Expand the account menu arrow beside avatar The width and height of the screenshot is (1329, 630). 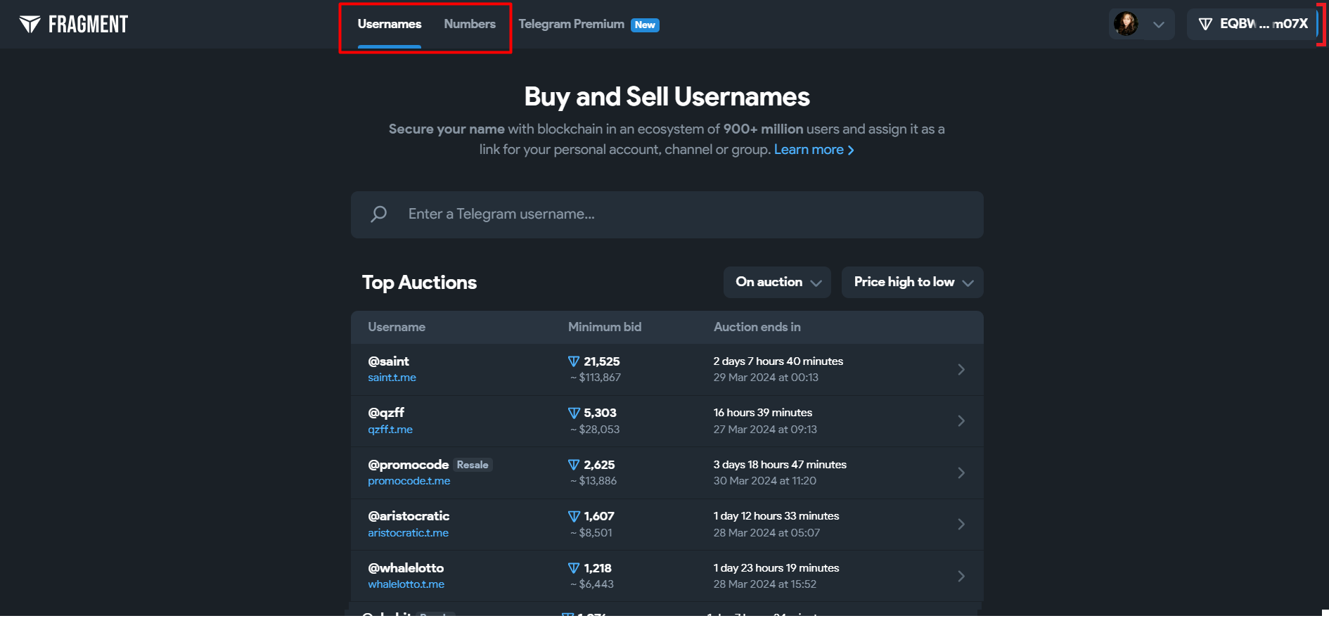pos(1159,25)
